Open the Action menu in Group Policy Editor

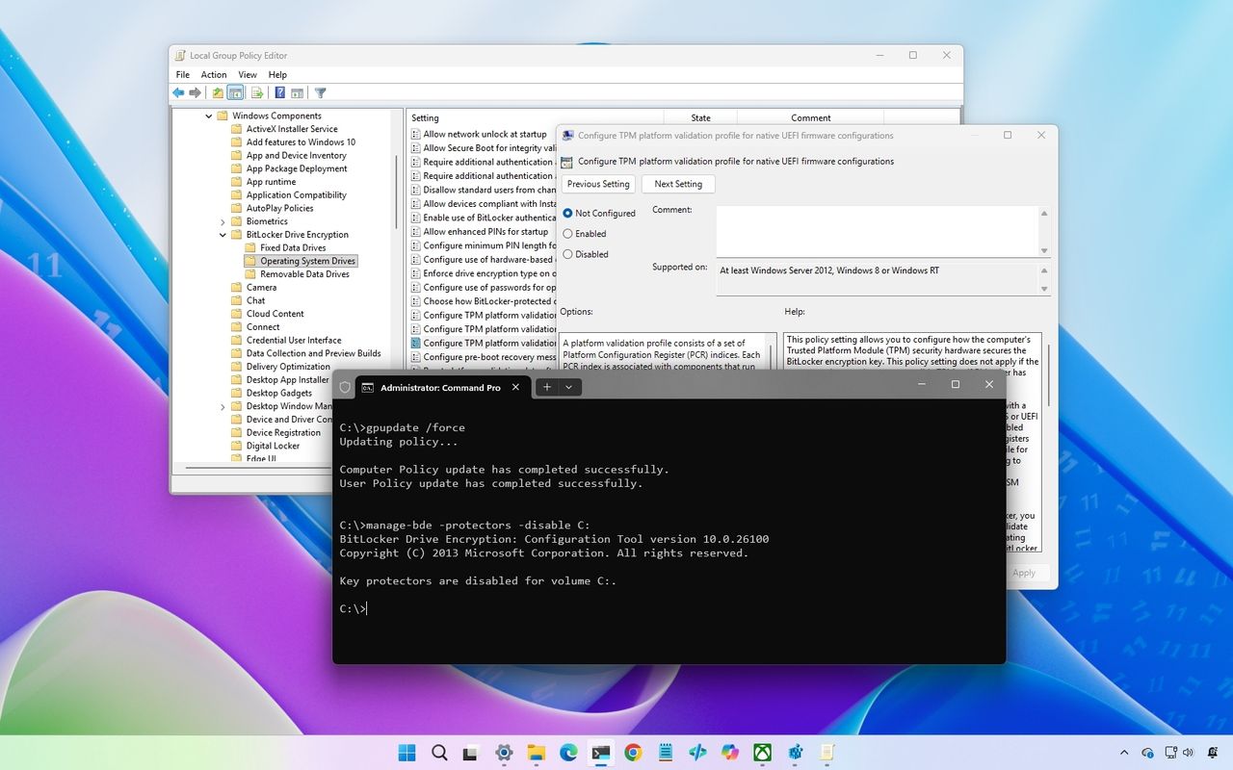tap(213, 74)
